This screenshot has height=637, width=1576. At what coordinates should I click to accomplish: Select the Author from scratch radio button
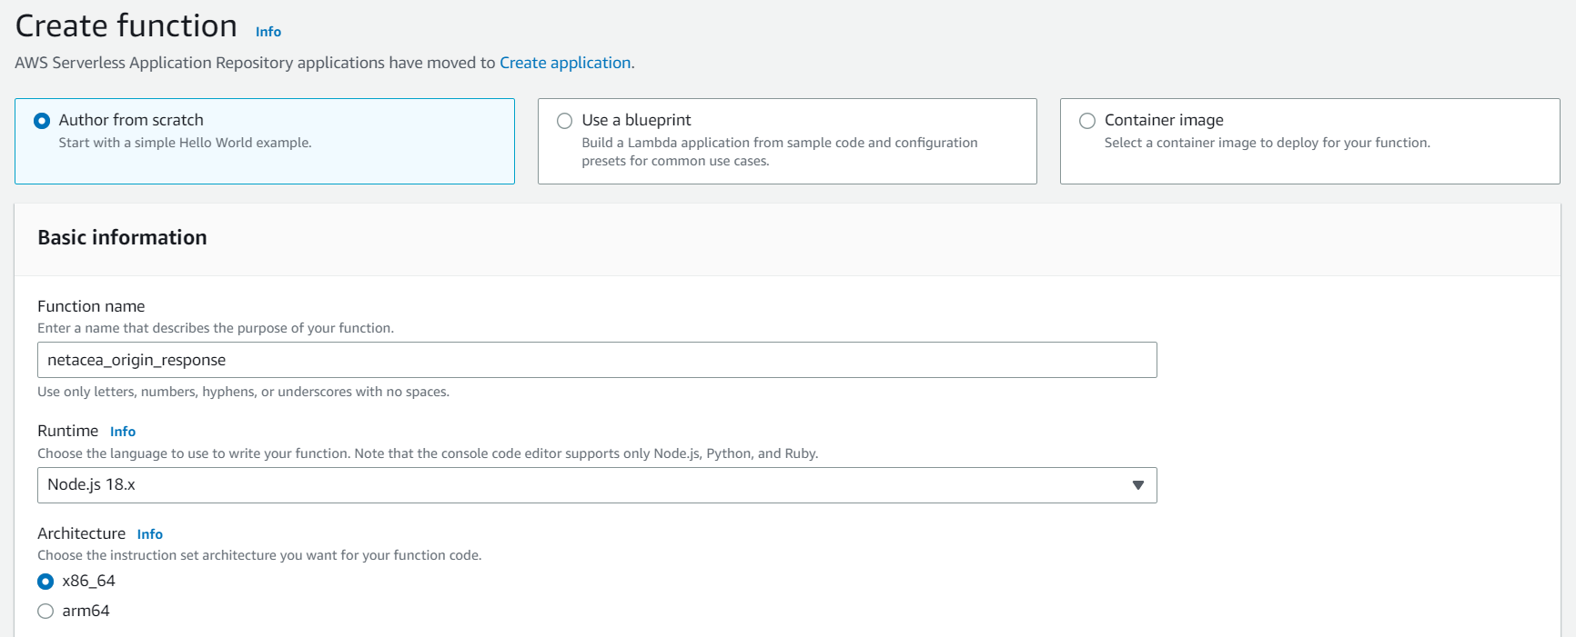click(42, 121)
